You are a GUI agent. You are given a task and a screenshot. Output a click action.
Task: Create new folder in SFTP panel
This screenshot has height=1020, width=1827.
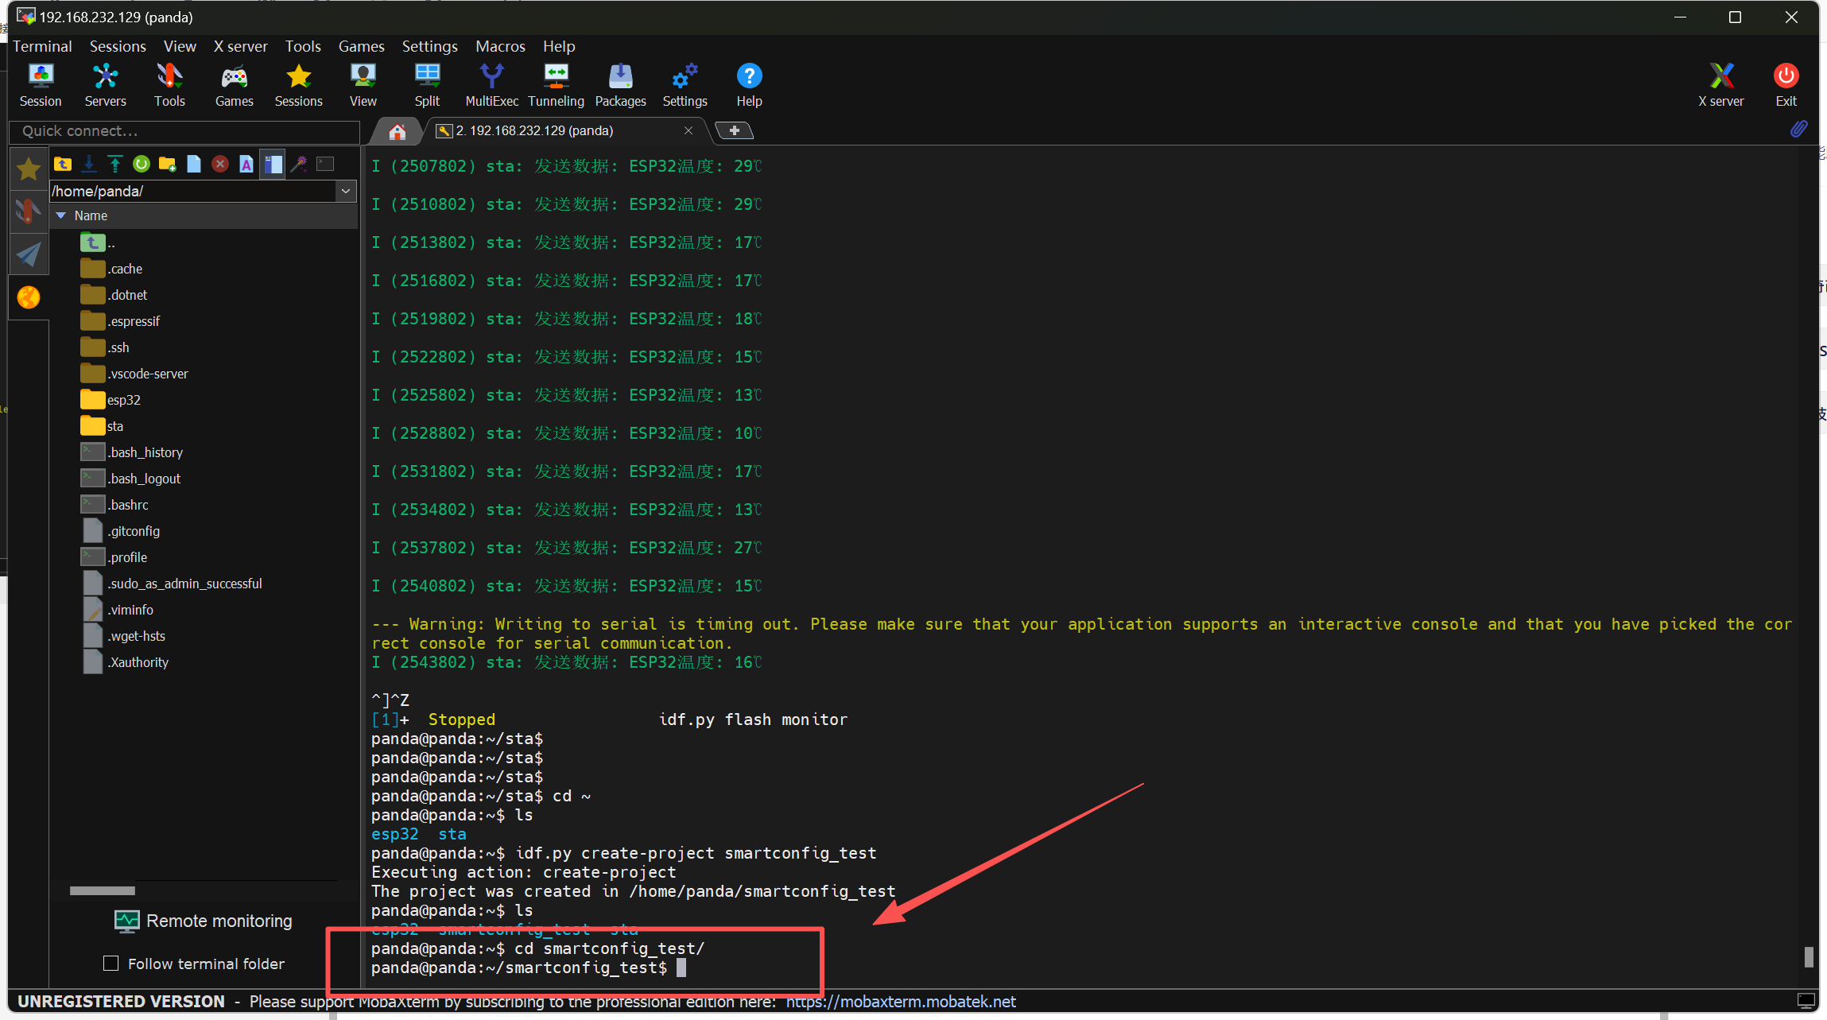pyautogui.click(x=167, y=164)
